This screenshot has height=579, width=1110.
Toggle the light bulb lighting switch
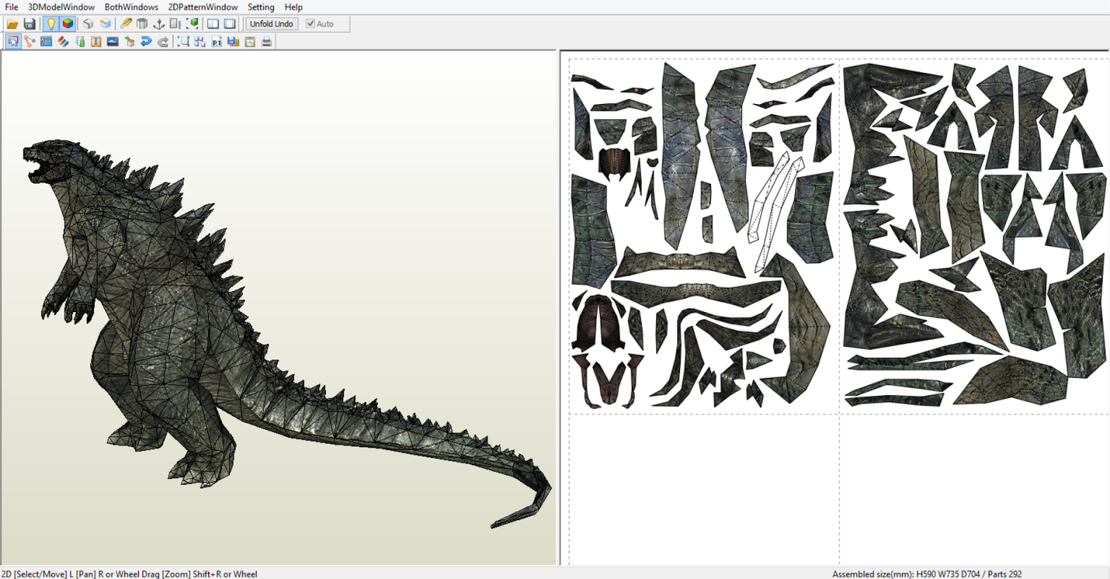[51, 24]
